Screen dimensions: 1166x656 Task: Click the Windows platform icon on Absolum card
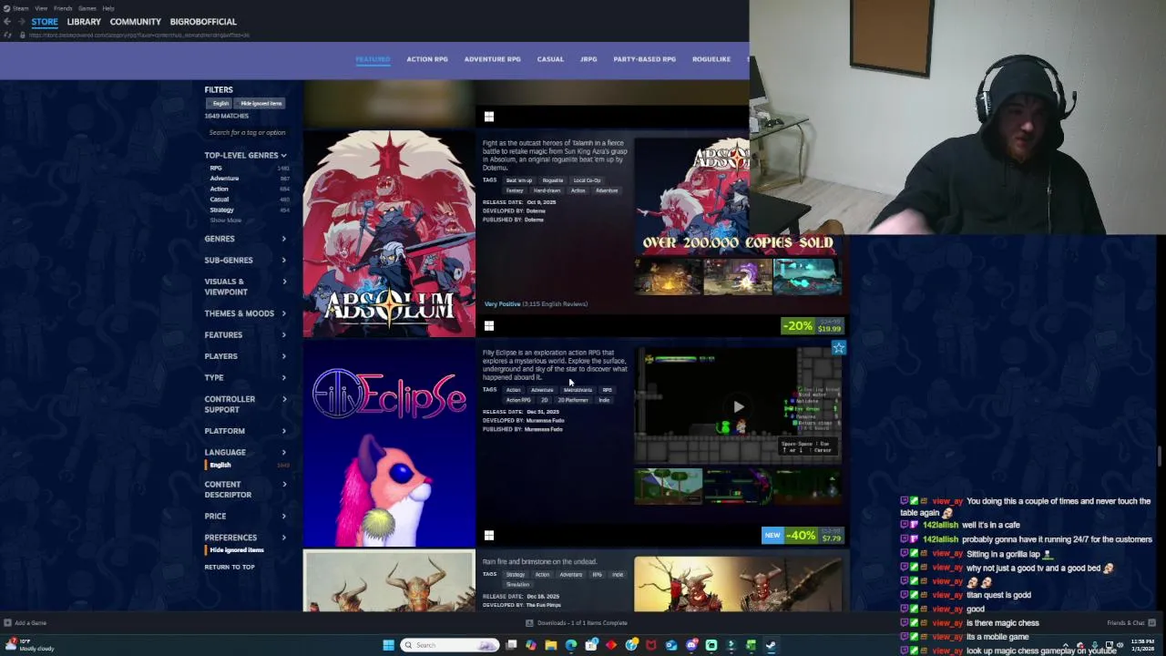tap(489, 325)
